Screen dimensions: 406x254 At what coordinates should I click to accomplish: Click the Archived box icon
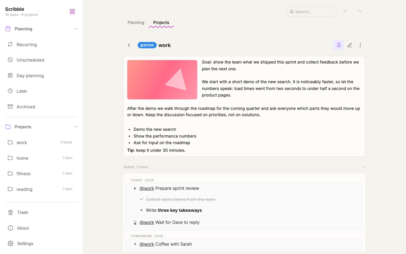click(10, 106)
